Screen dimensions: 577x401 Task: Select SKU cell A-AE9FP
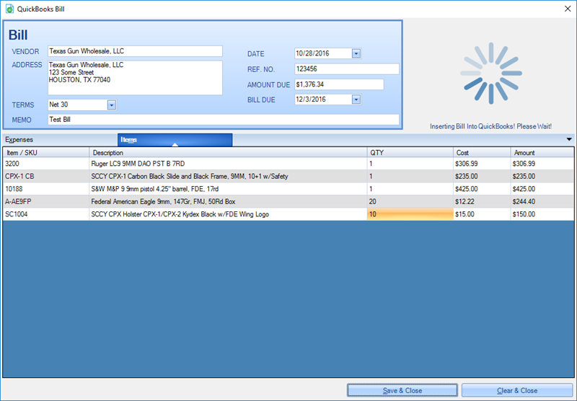point(46,202)
